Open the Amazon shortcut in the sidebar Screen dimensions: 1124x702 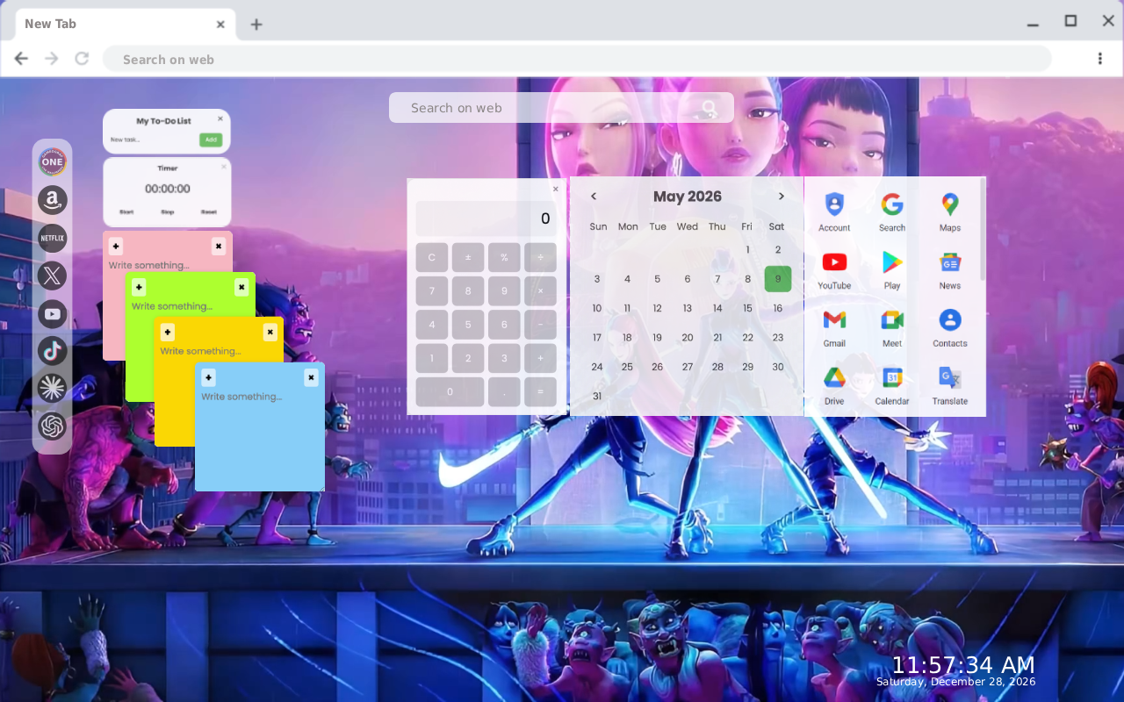pos(53,200)
